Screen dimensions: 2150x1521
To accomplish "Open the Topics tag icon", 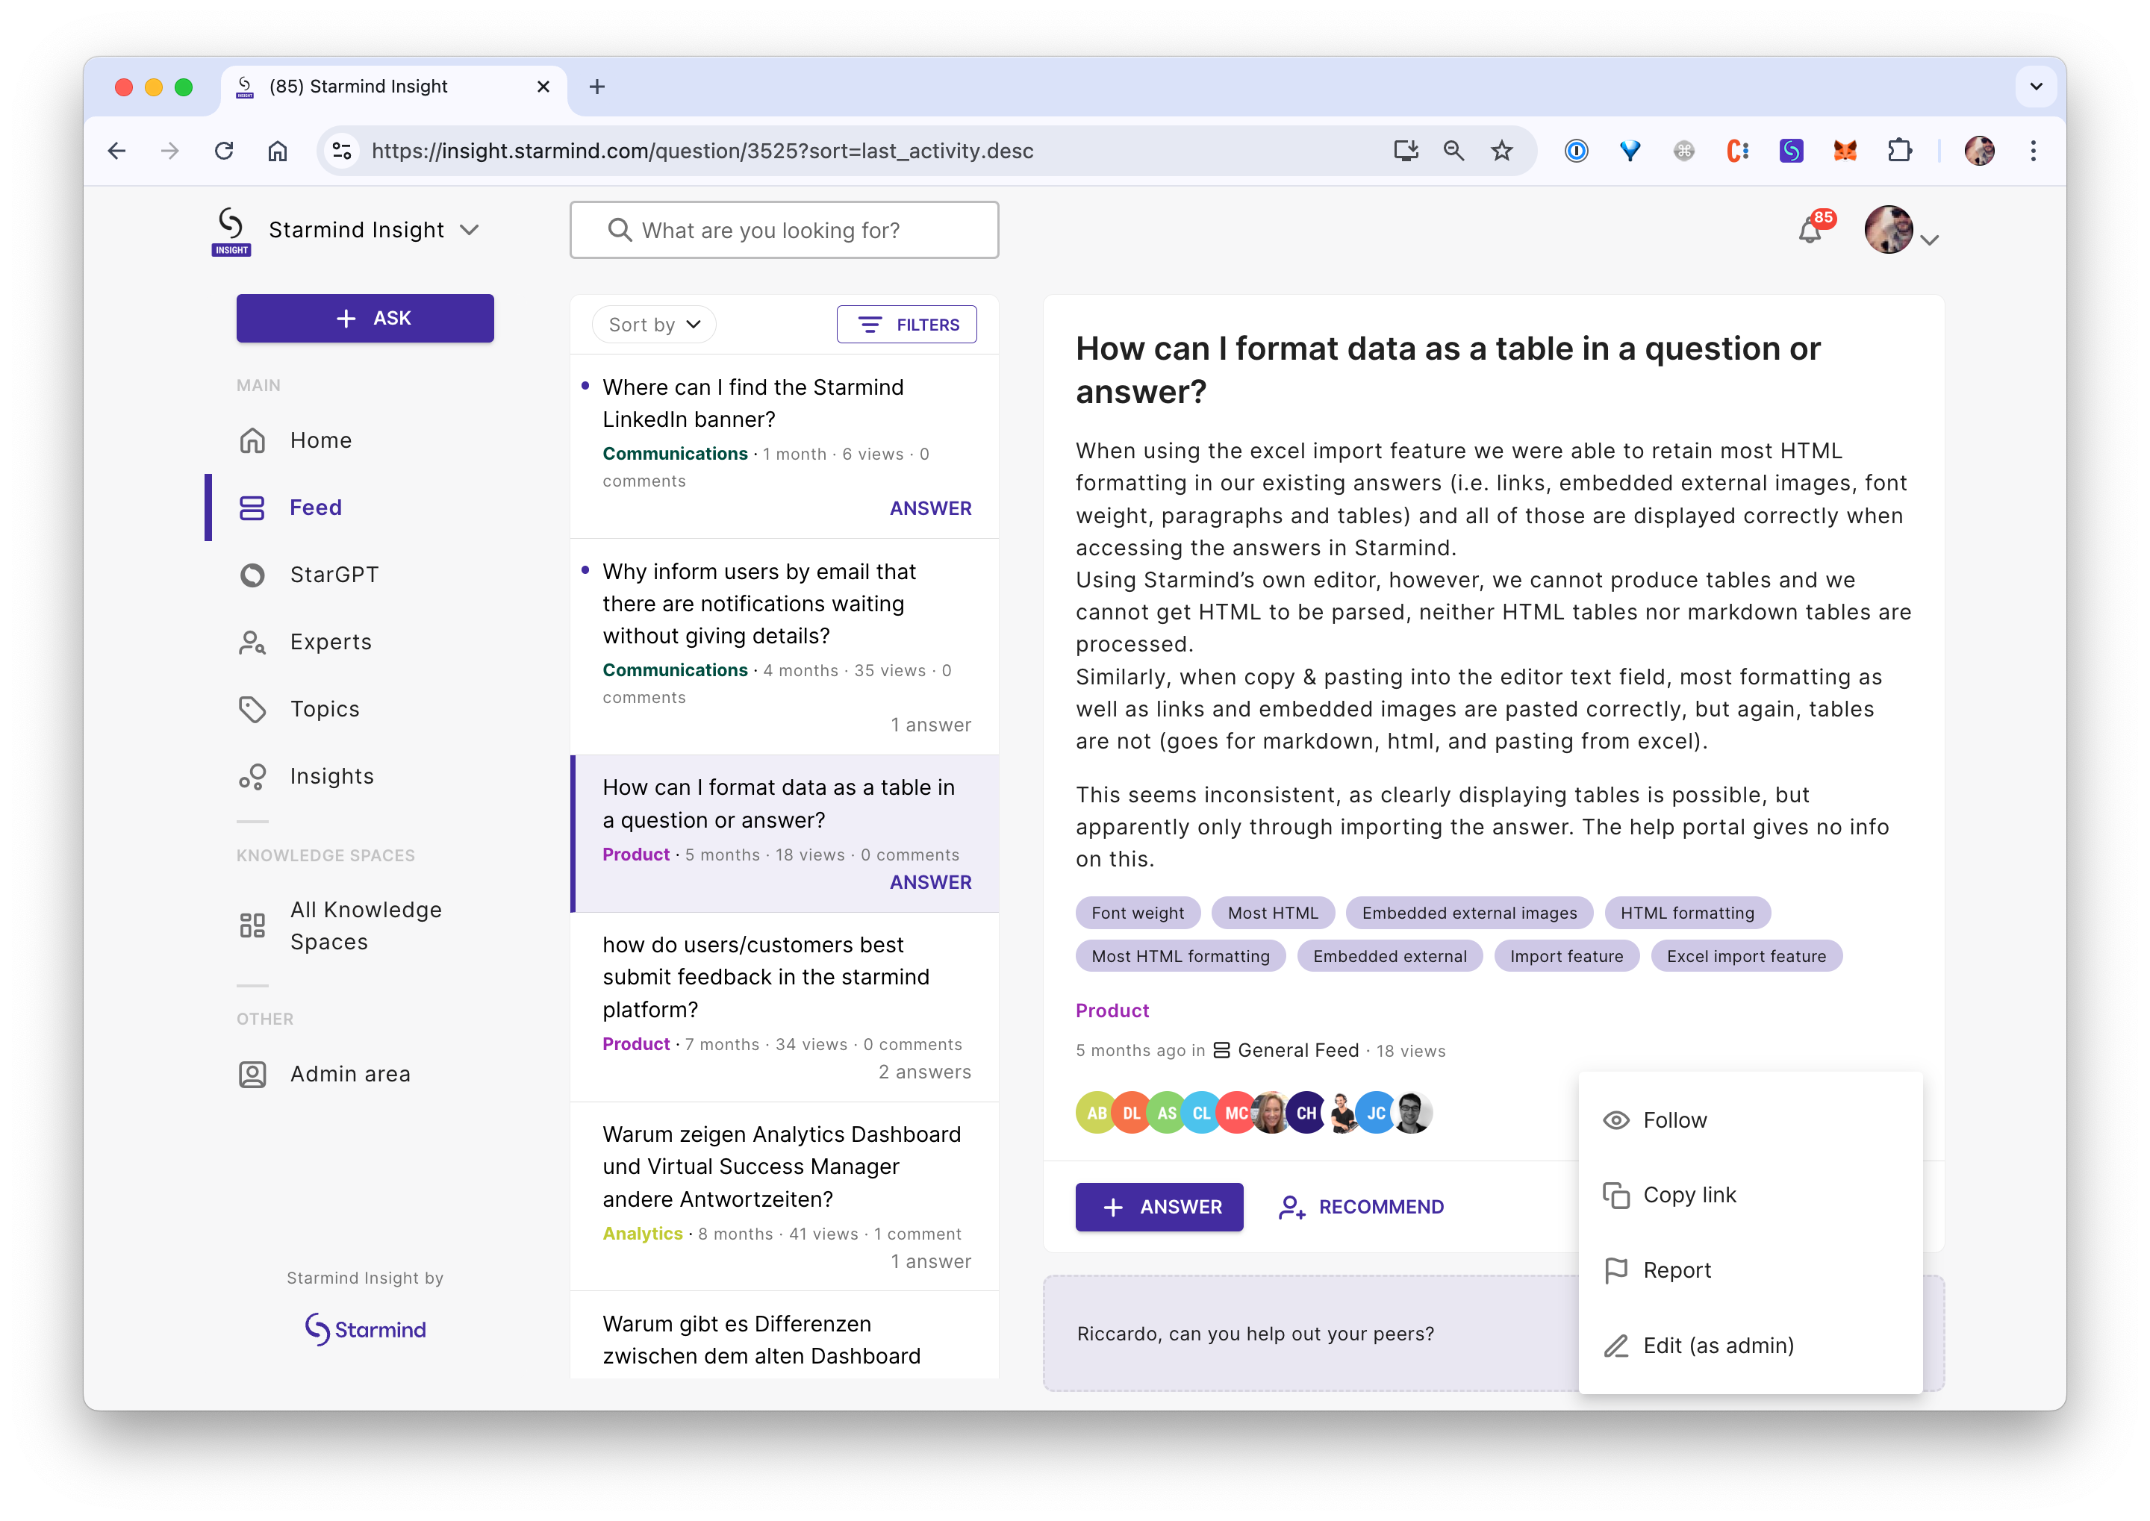I will pyautogui.click(x=252, y=709).
